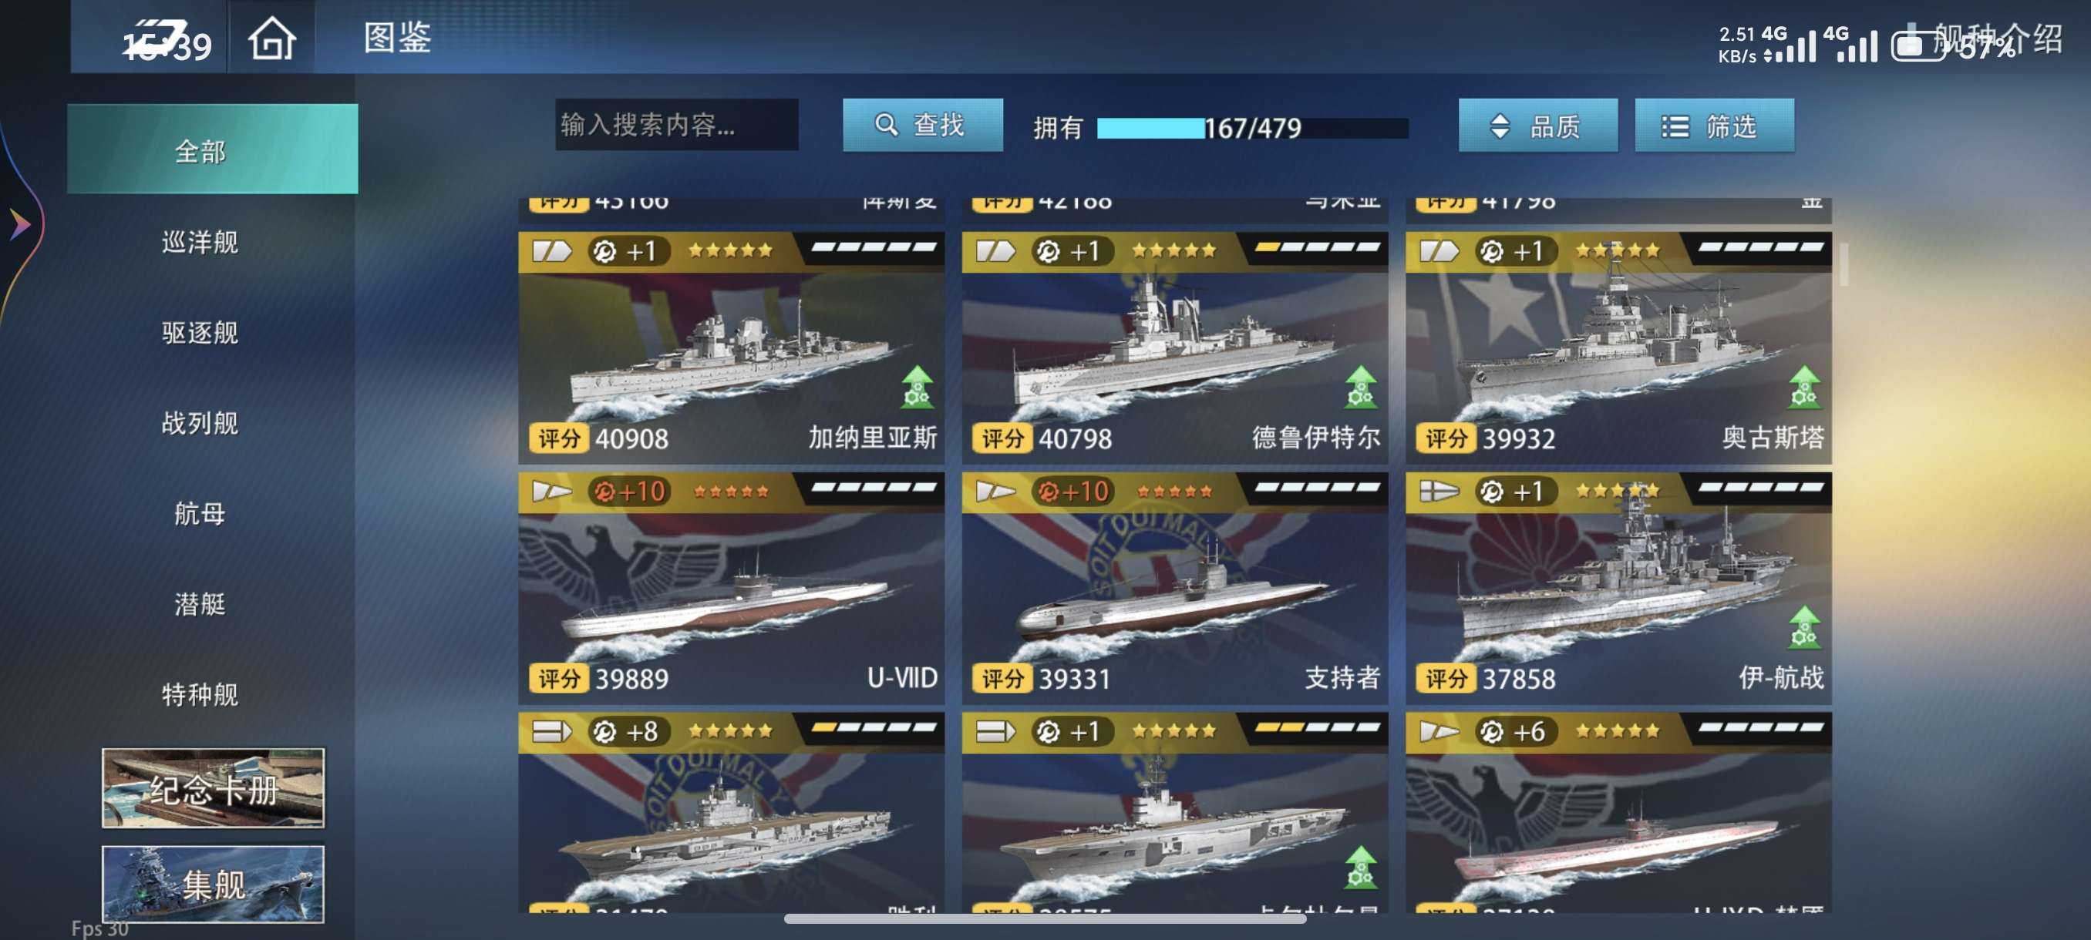Open 舰种介绍 in the top right

pos(1998,37)
